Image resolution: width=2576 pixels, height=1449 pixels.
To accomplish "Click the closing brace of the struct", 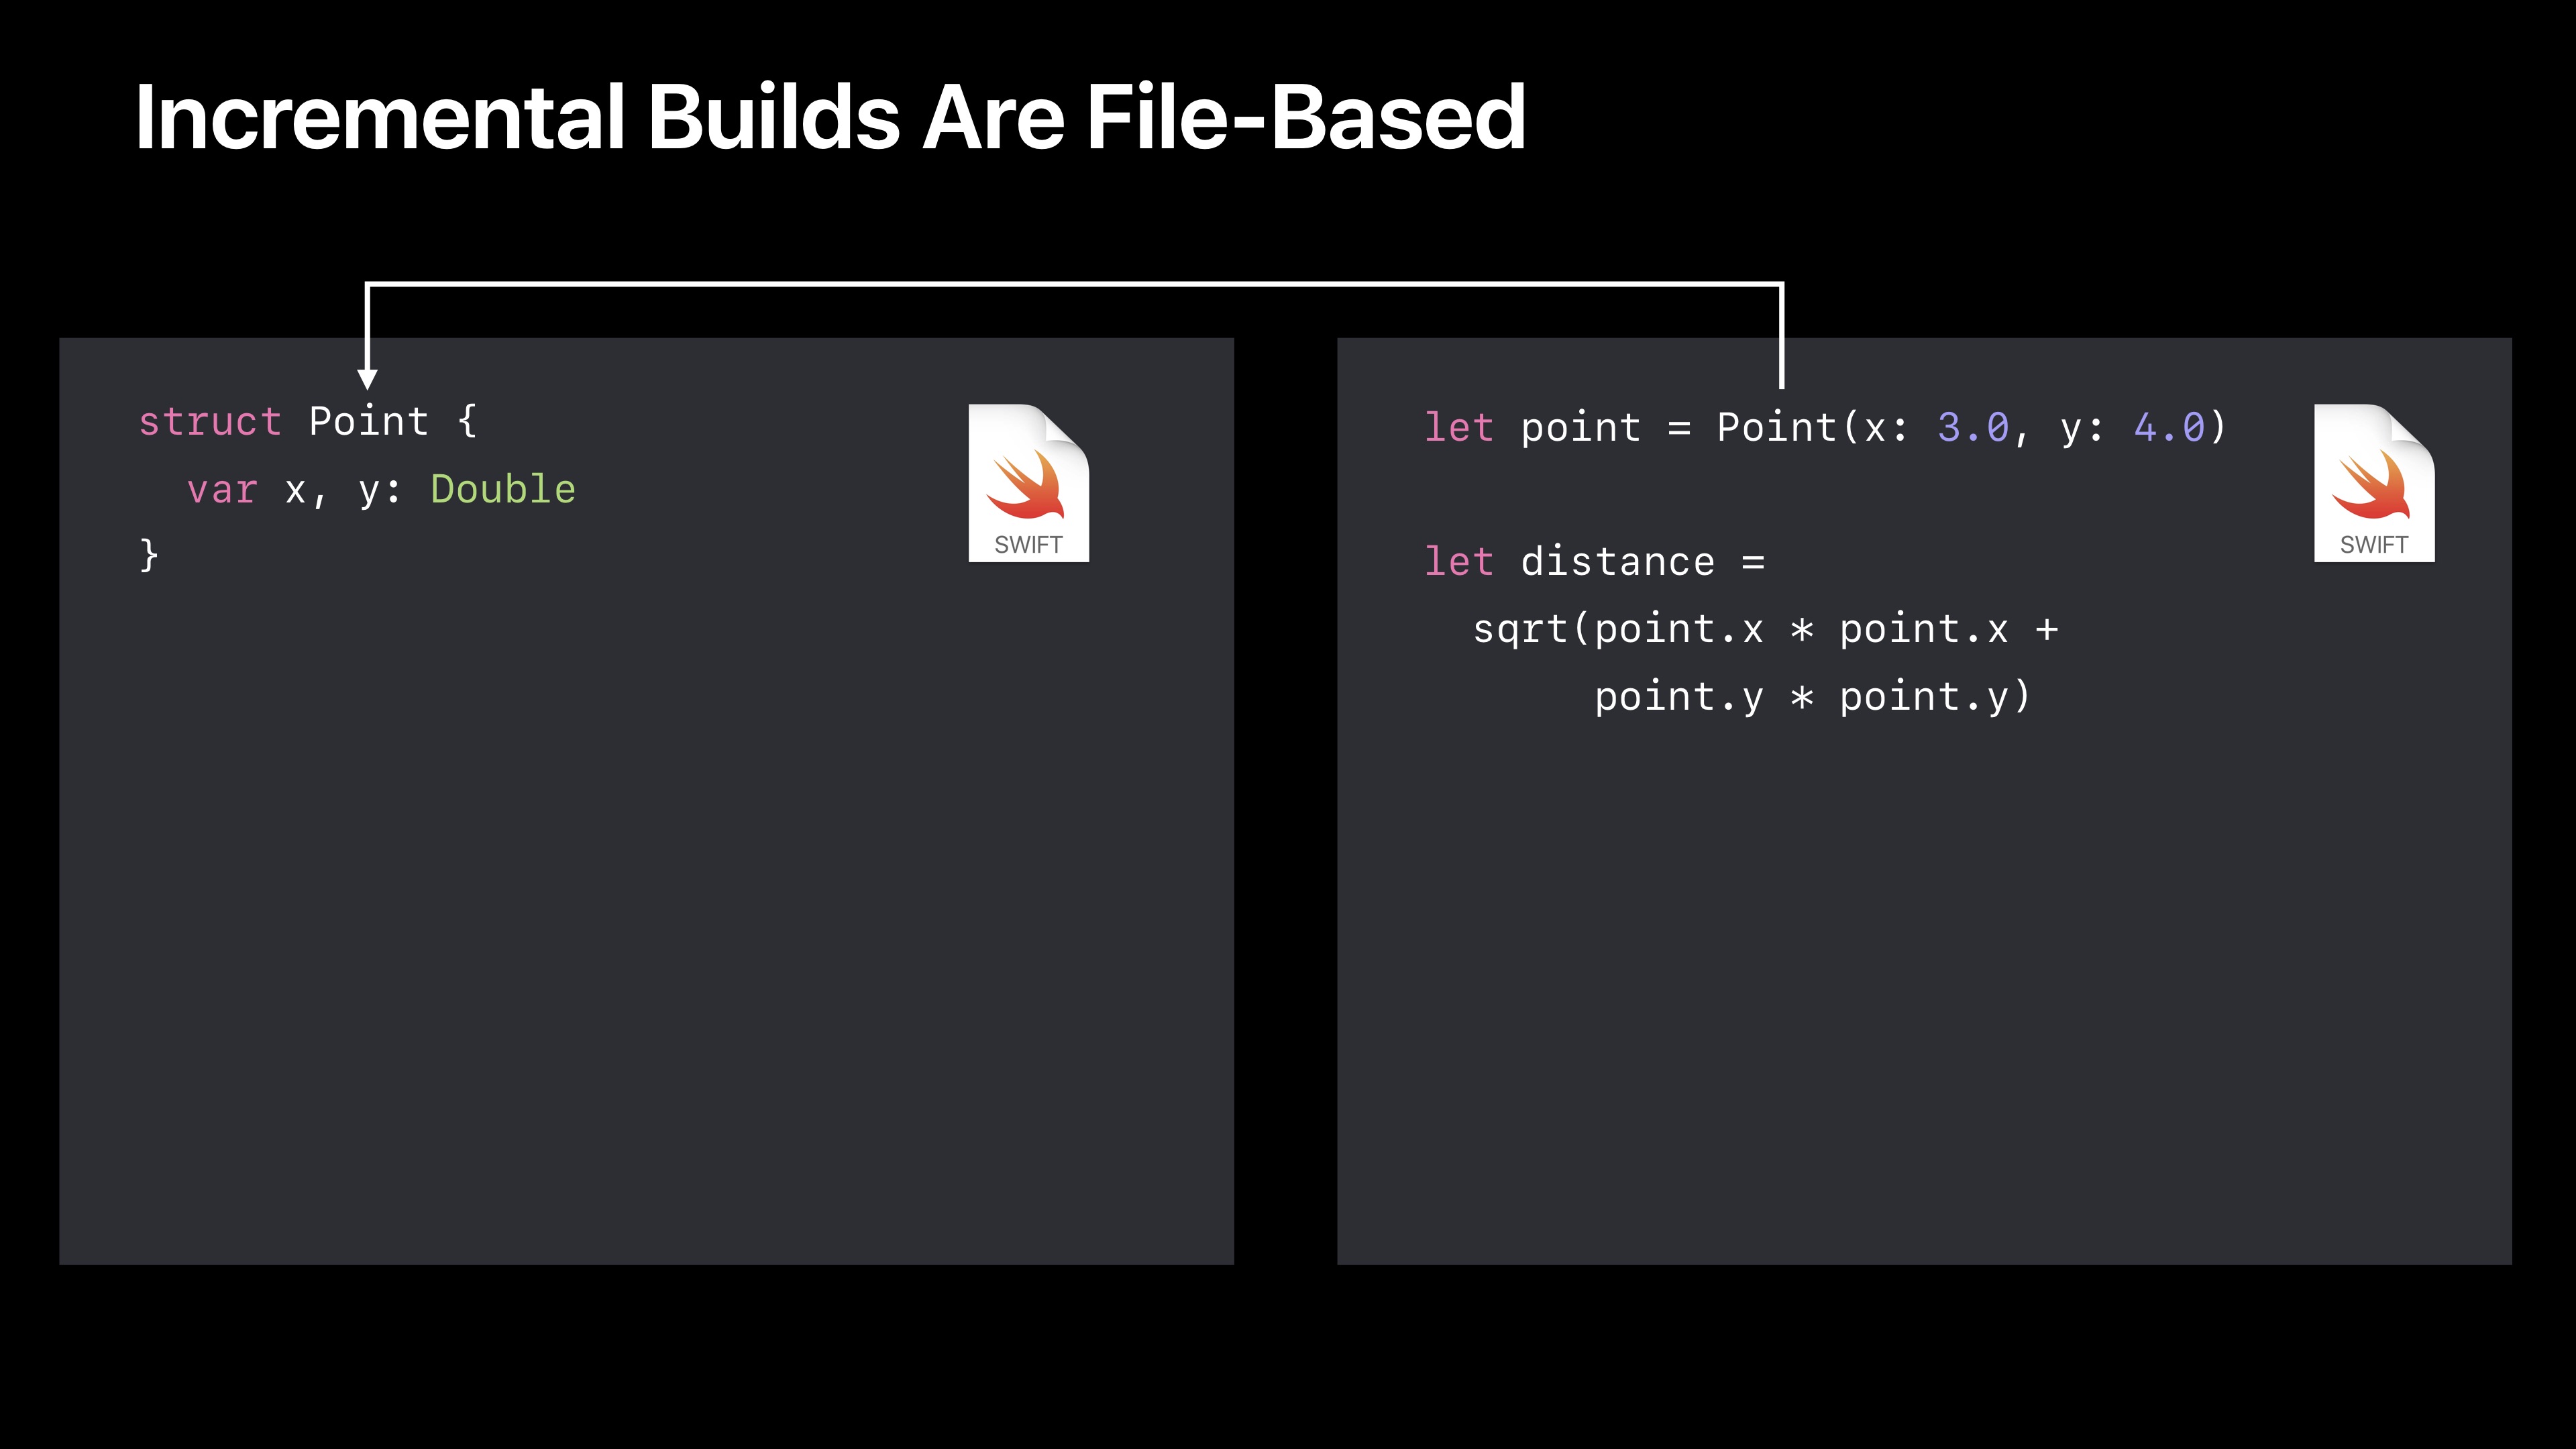I will tap(149, 555).
